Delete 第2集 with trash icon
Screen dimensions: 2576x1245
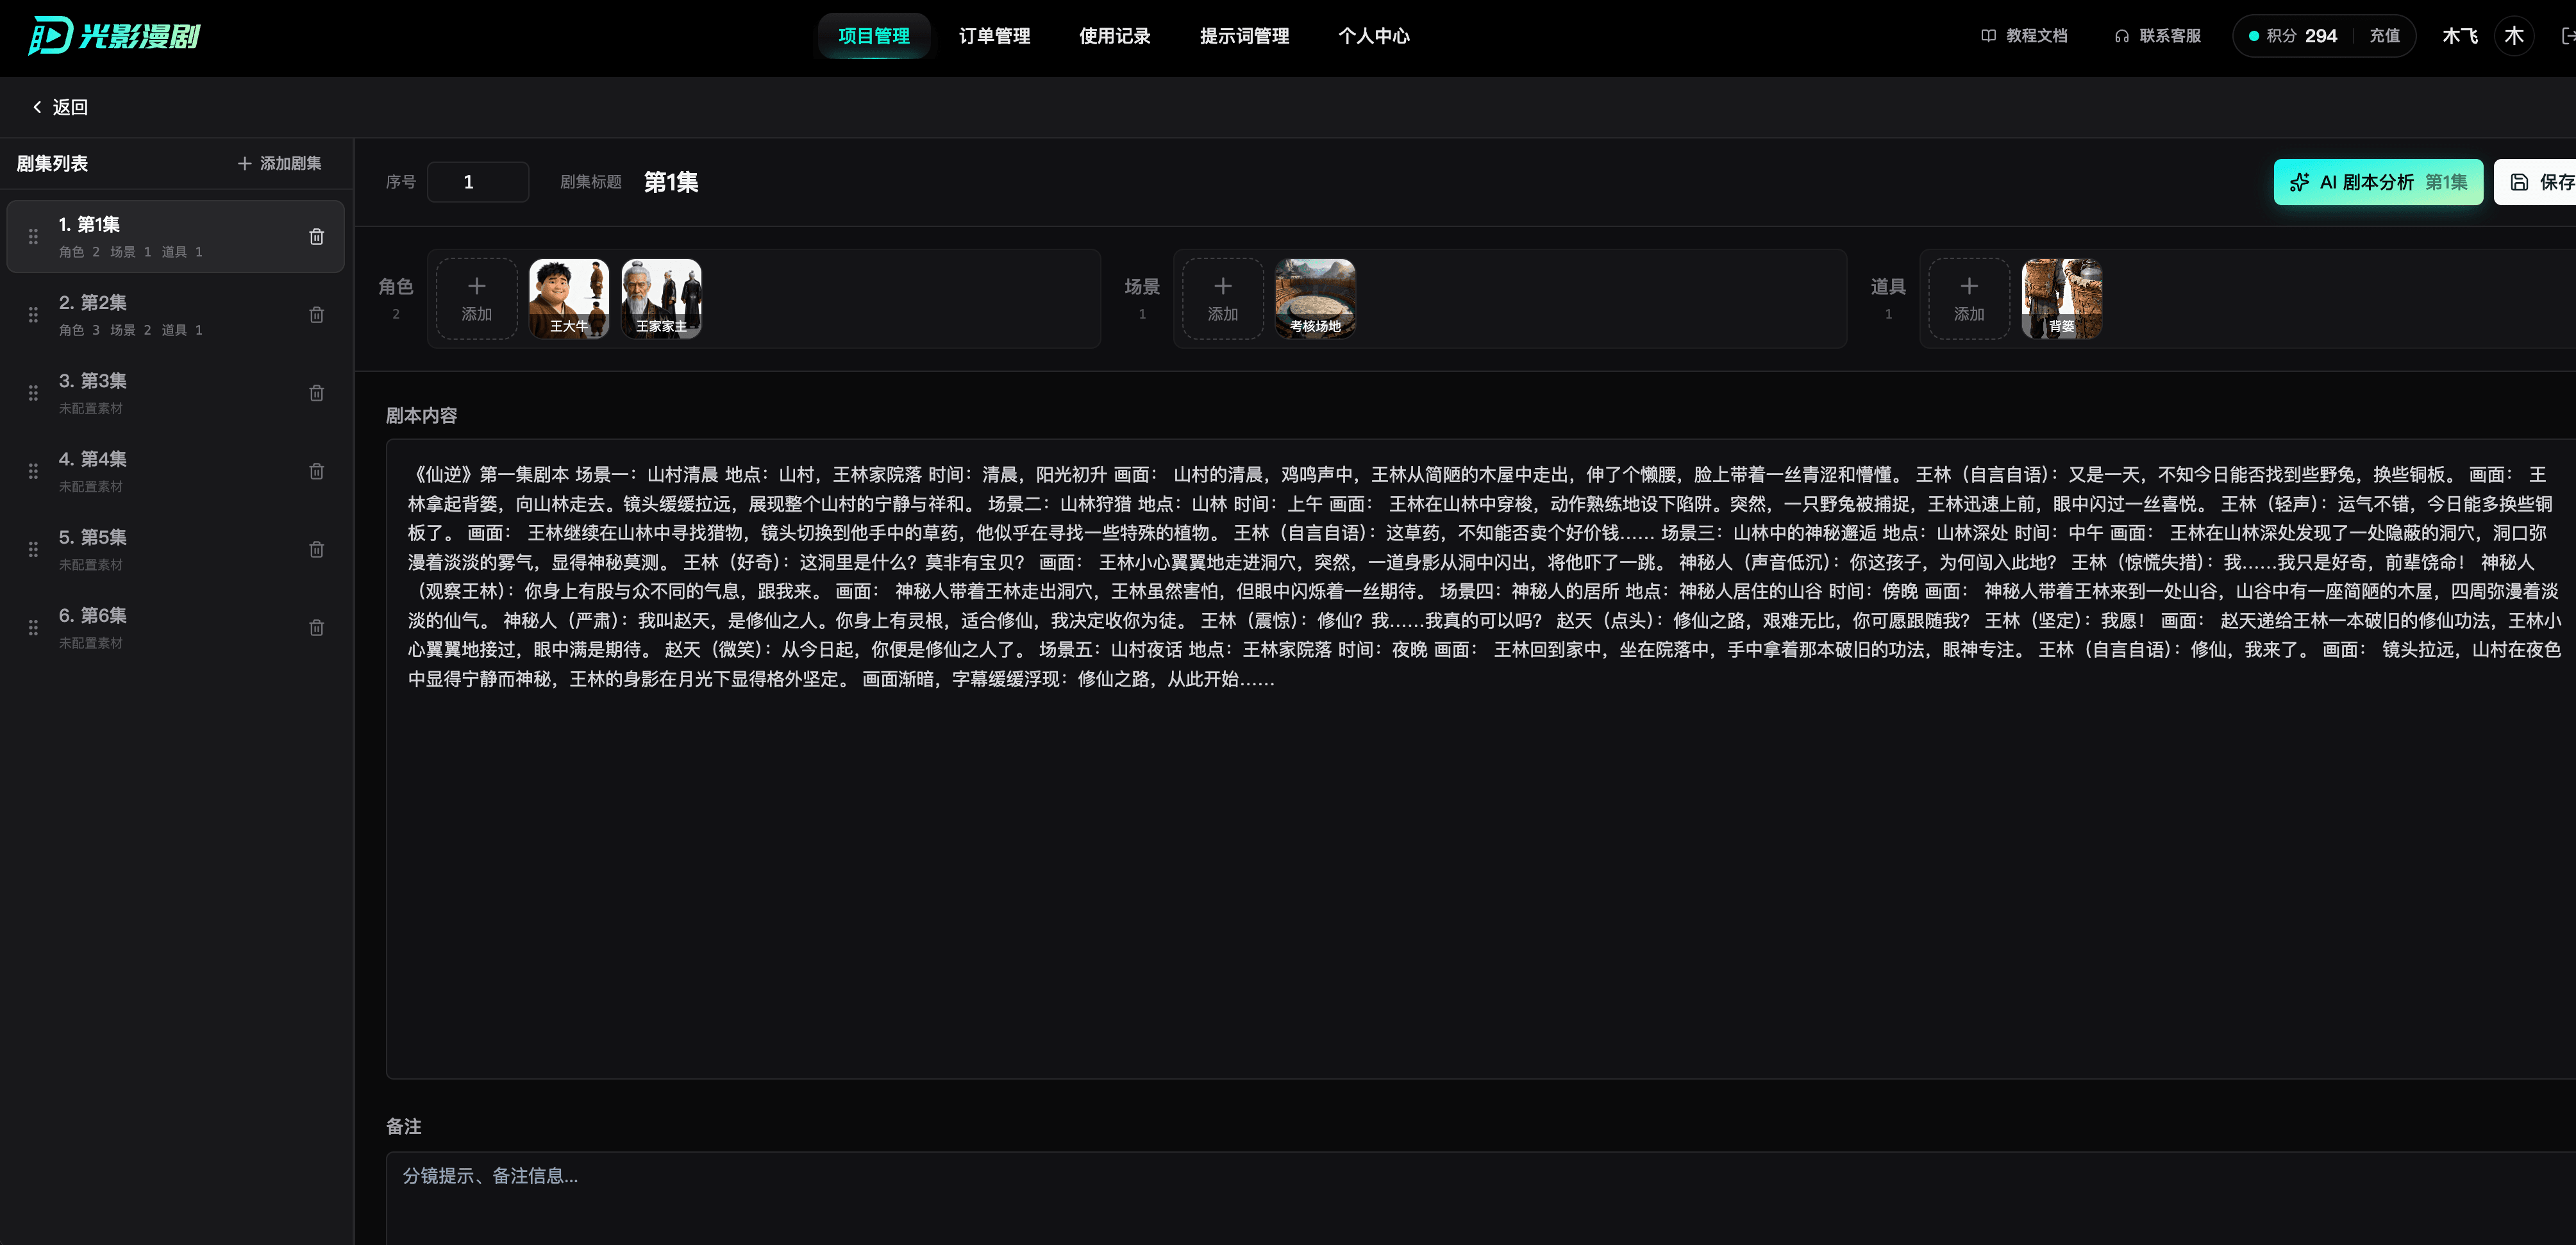(316, 314)
